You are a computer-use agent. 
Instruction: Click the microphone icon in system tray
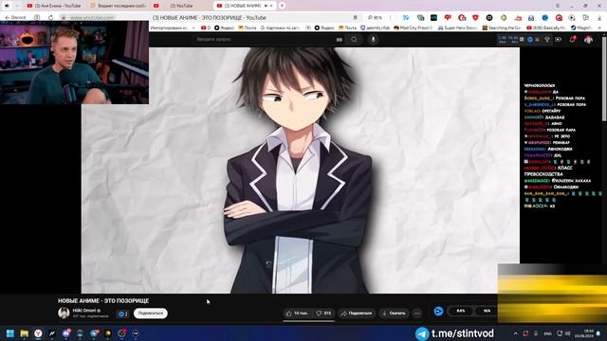click(536, 333)
